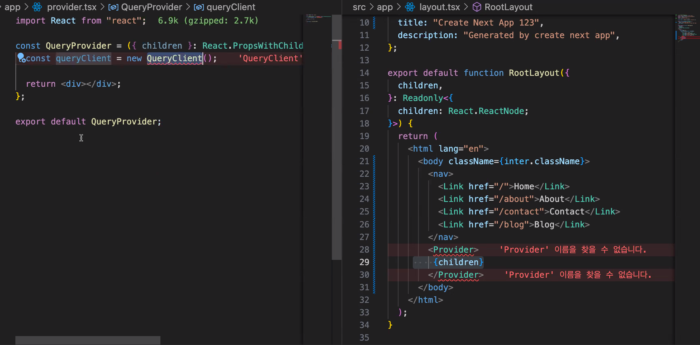Click the minimap in the layout.tsx editor
Screen dimensions: 700x345
tap(687, 28)
